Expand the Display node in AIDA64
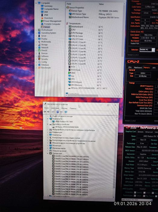 click(36, 39)
